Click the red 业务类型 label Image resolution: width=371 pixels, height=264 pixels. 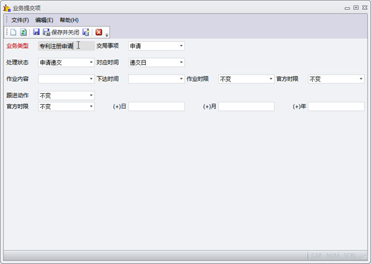(17, 46)
